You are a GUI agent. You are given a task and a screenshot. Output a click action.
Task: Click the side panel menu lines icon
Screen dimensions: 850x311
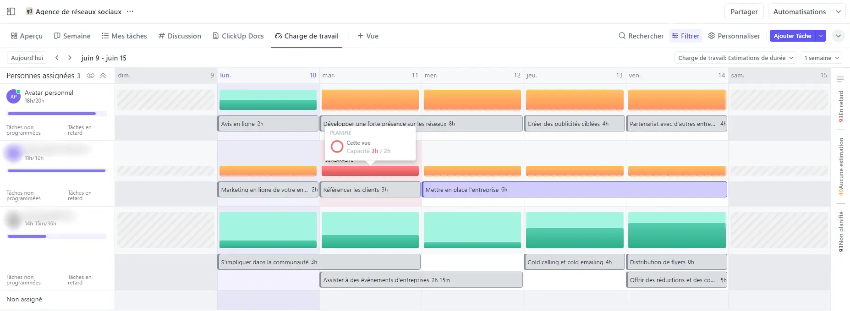point(840,79)
